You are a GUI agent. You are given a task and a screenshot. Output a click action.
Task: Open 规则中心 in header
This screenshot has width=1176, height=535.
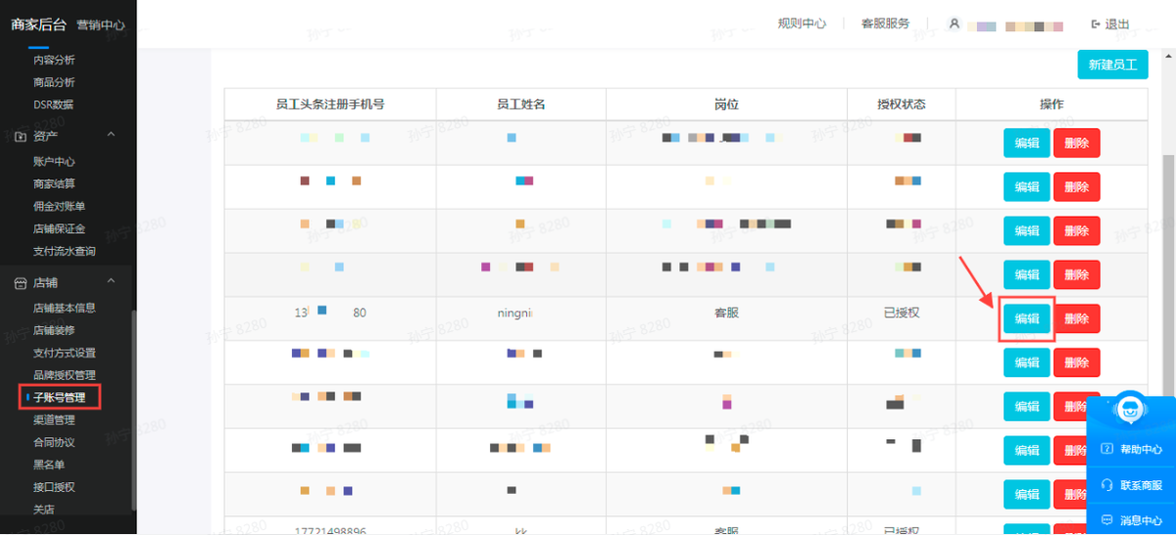(x=802, y=24)
